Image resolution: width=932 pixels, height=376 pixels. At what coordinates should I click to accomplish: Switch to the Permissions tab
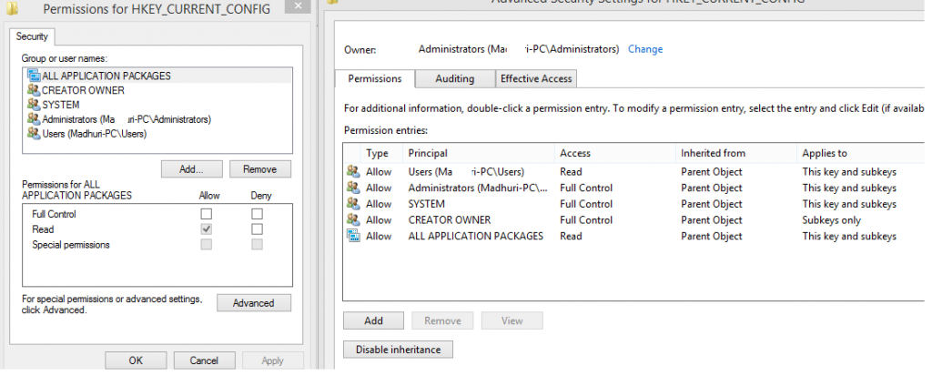374,78
